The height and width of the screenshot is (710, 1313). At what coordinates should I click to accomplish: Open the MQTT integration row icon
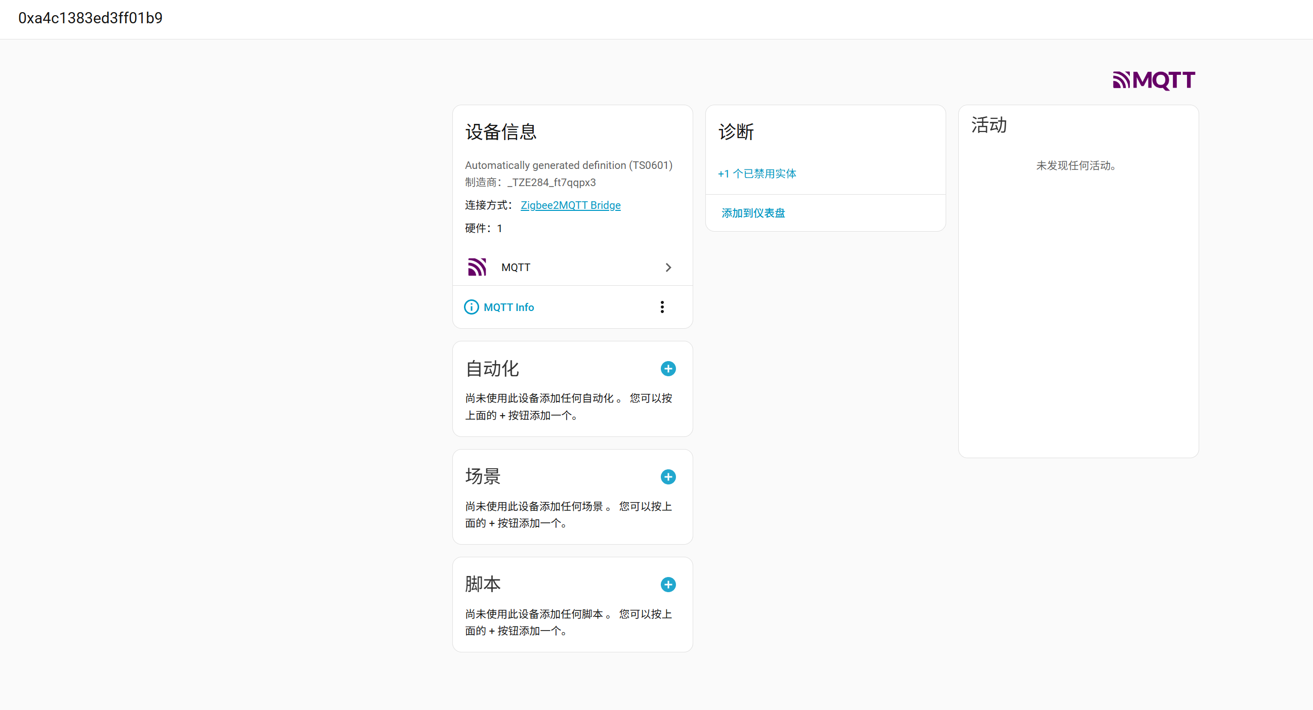click(477, 267)
